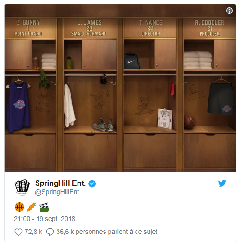Click the clapperboard emoji in the tweet

tap(44, 207)
